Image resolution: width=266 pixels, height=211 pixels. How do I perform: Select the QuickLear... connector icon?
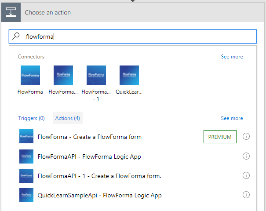coord(129,75)
